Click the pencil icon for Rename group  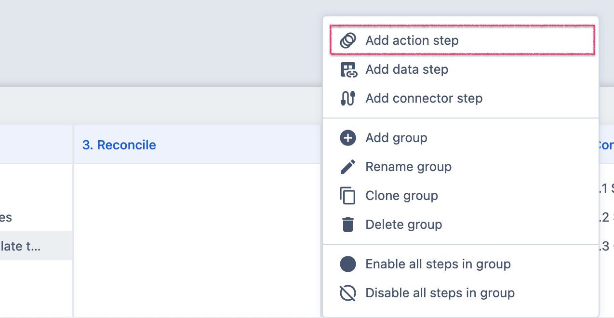pos(347,167)
